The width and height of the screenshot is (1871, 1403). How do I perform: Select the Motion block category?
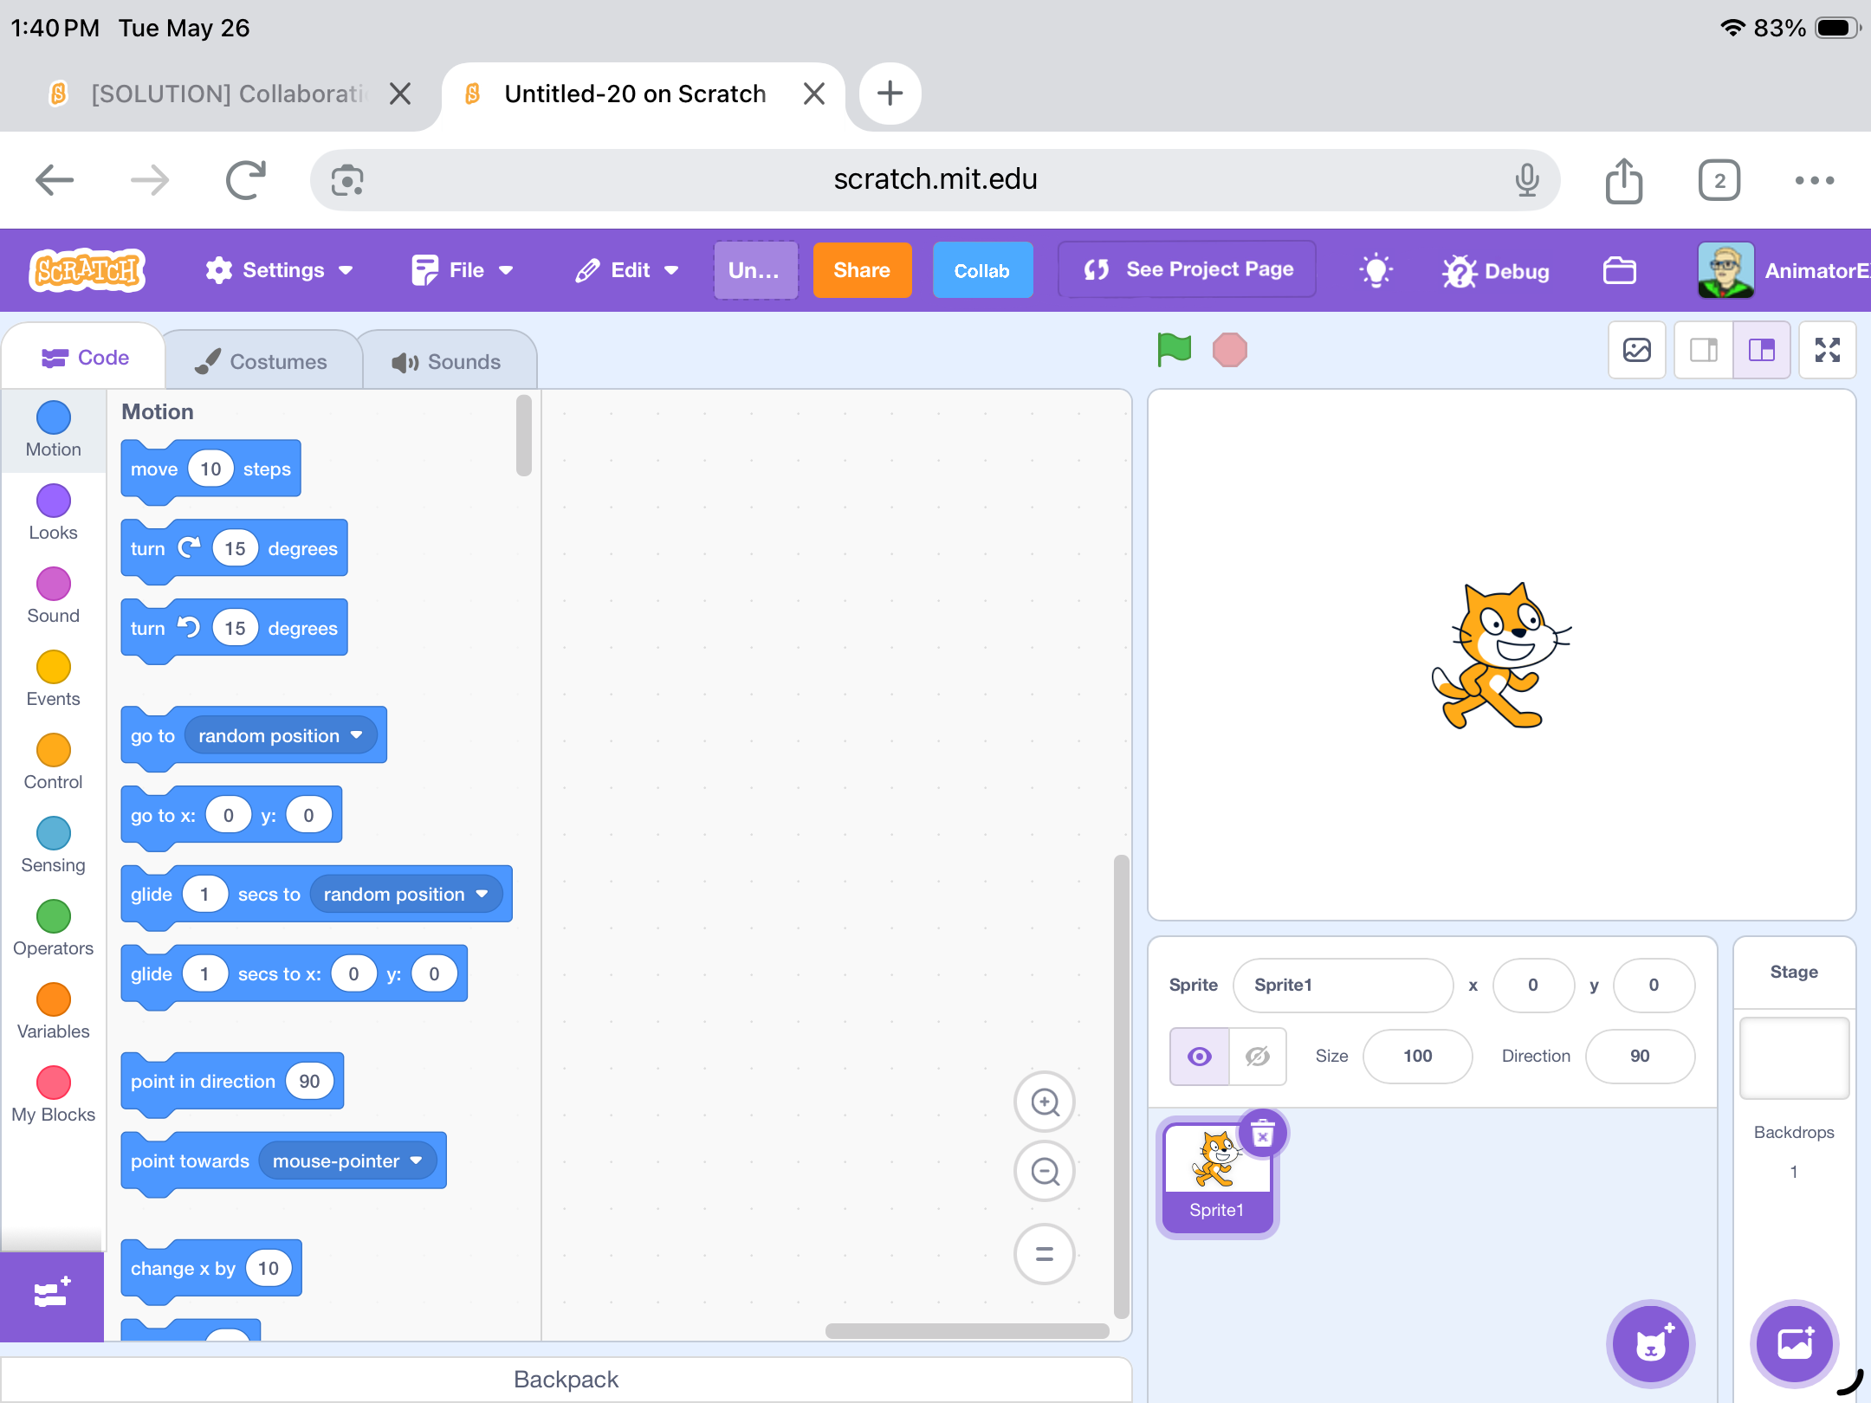(x=53, y=430)
